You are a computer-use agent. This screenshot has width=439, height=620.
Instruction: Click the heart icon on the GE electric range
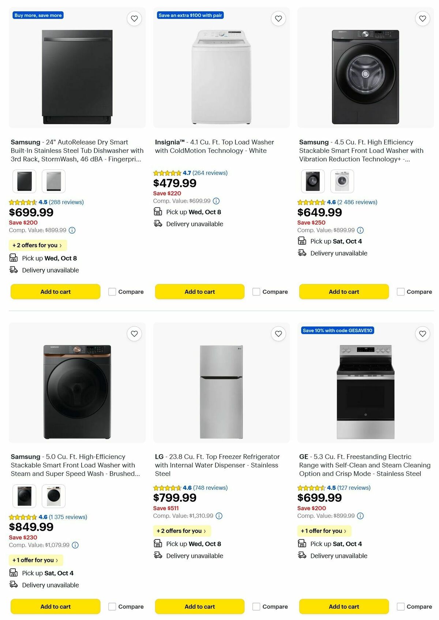422,334
